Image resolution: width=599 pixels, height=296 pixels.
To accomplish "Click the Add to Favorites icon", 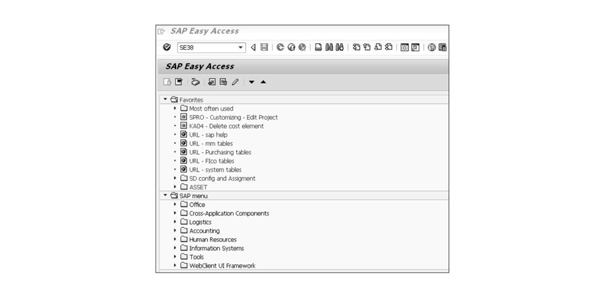I will tap(212, 81).
